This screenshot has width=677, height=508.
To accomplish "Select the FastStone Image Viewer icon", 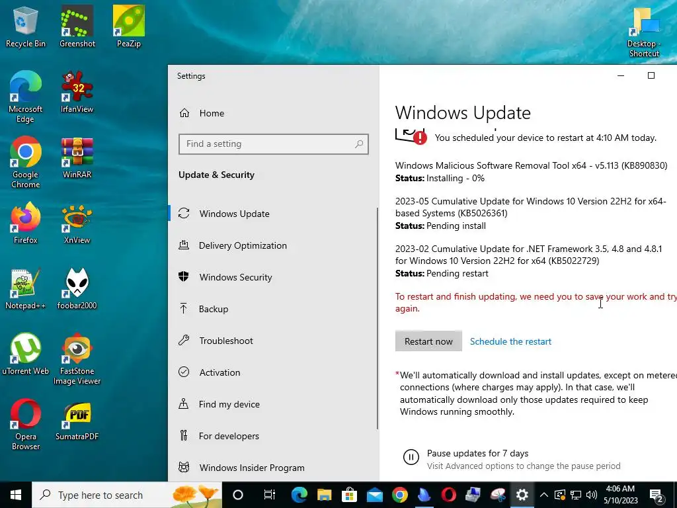I will coord(77,359).
